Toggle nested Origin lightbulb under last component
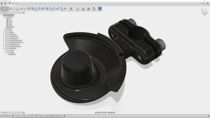 click(7, 50)
